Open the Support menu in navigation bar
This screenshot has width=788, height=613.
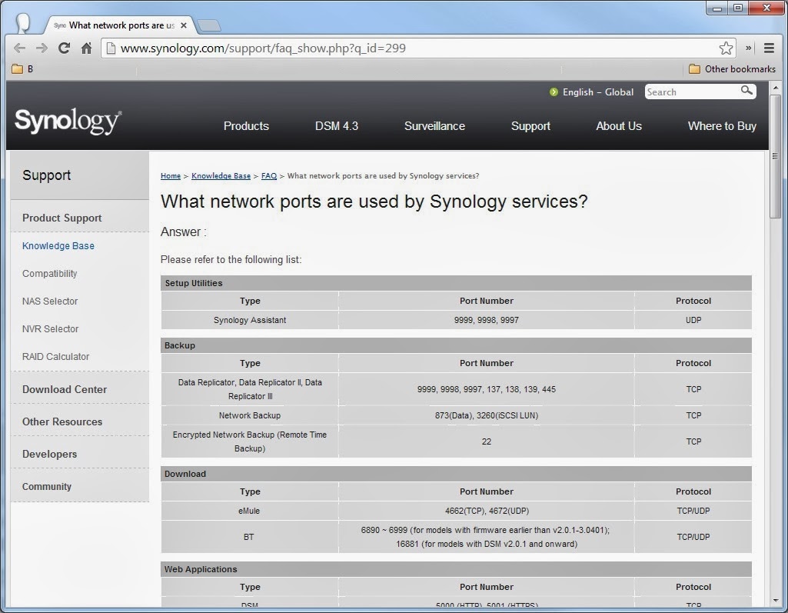(530, 126)
